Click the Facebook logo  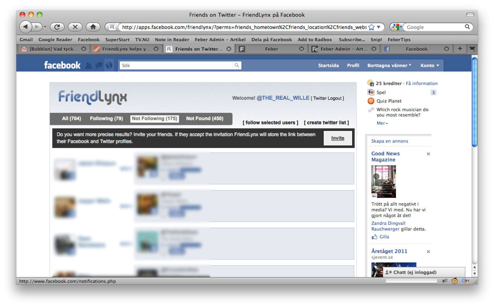click(62, 65)
